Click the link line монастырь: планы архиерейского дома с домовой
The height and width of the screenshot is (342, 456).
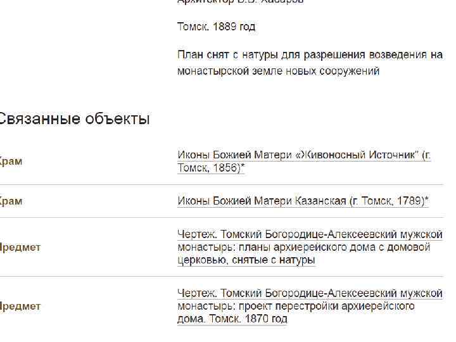click(x=303, y=247)
